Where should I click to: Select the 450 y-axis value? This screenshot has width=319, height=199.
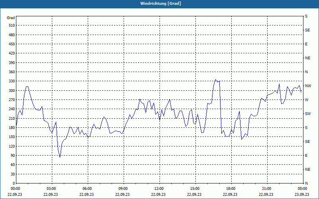point(12,44)
